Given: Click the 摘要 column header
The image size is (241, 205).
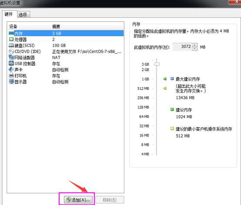Looking at the screenshot, I should point(56,27).
